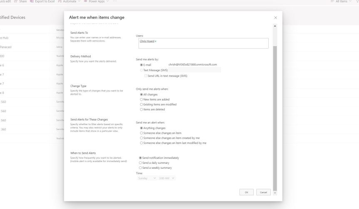Select the Text Message (SMS) delivery option
Image resolution: width=359 pixels, height=209 pixels.
(142, 70)
